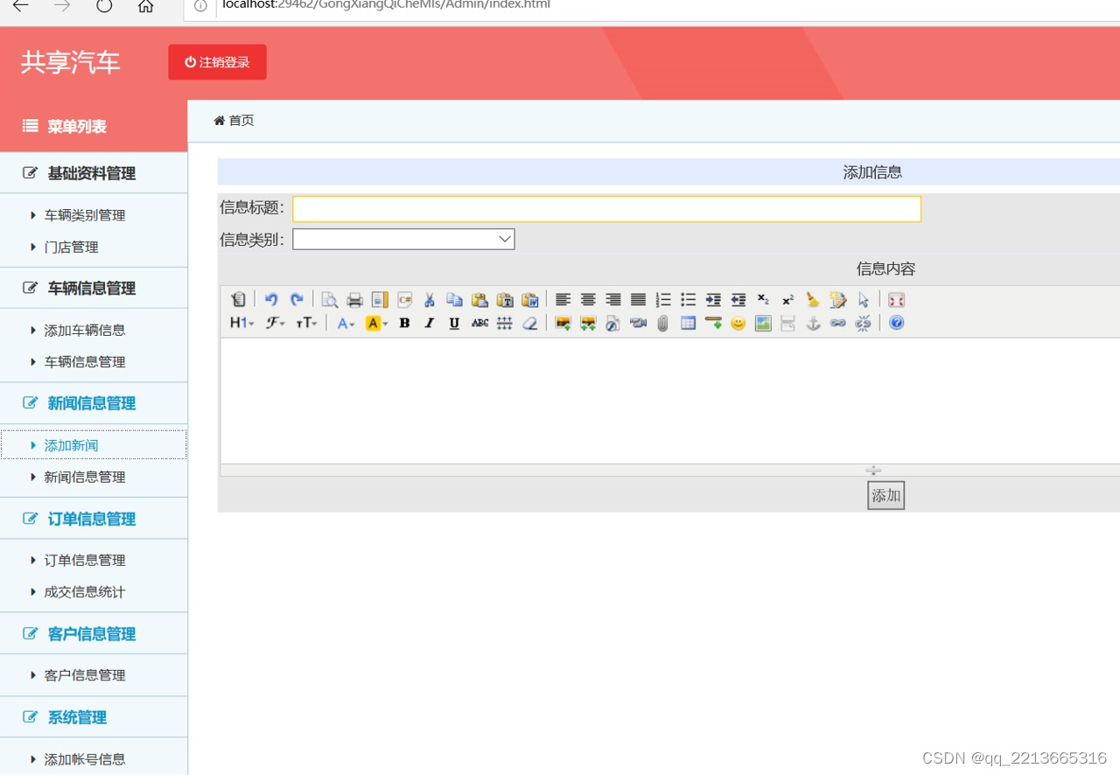Paste using the clipboard paste icon
Image resolution: width=1120 pixels, height=775 pixels.
click(479, 300)
